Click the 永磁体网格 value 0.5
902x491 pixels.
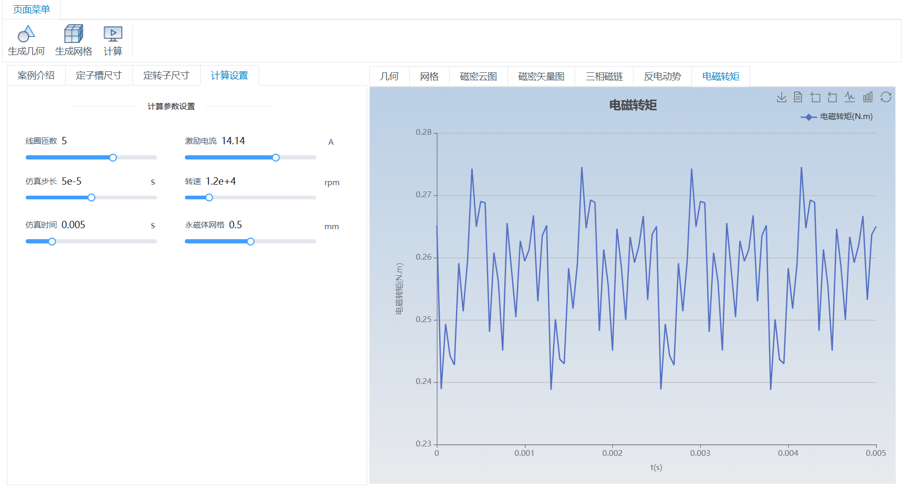235,225
